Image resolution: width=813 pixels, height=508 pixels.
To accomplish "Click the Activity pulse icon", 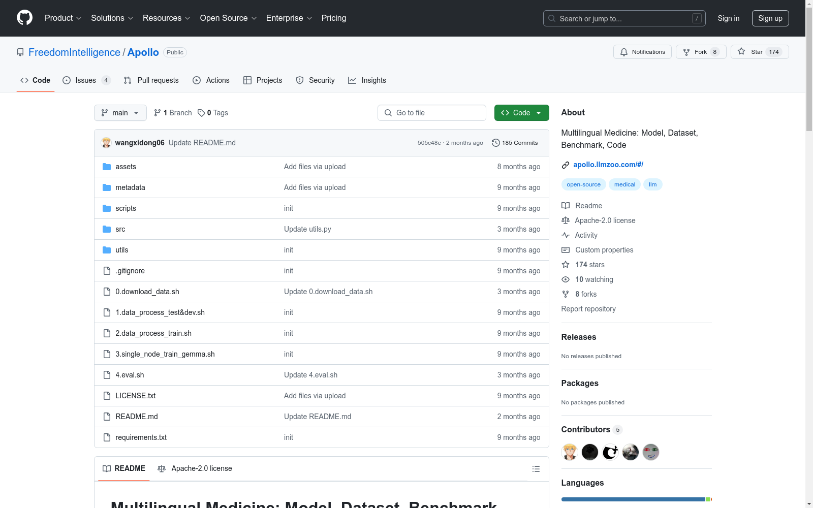I will click(566, 235).
